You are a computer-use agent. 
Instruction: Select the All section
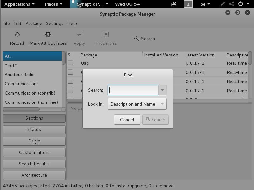tap(32, 56)
